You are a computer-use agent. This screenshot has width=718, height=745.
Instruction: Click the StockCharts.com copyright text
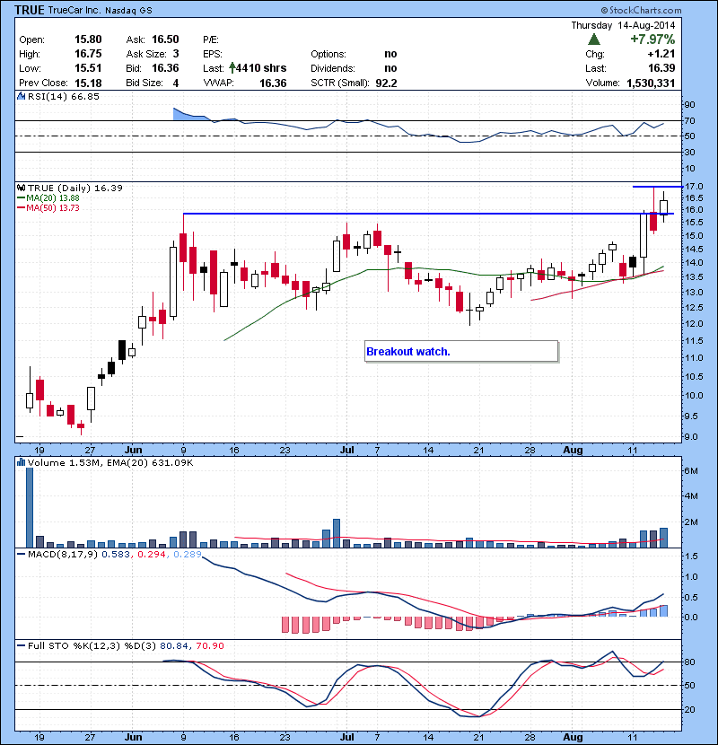click(x=641, y=10)
